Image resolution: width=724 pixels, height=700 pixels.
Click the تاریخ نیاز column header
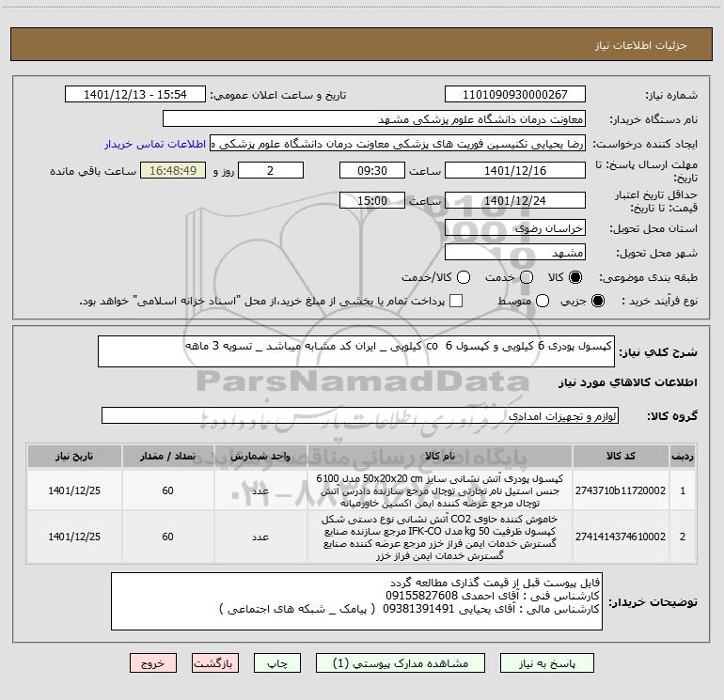(74, 457)
